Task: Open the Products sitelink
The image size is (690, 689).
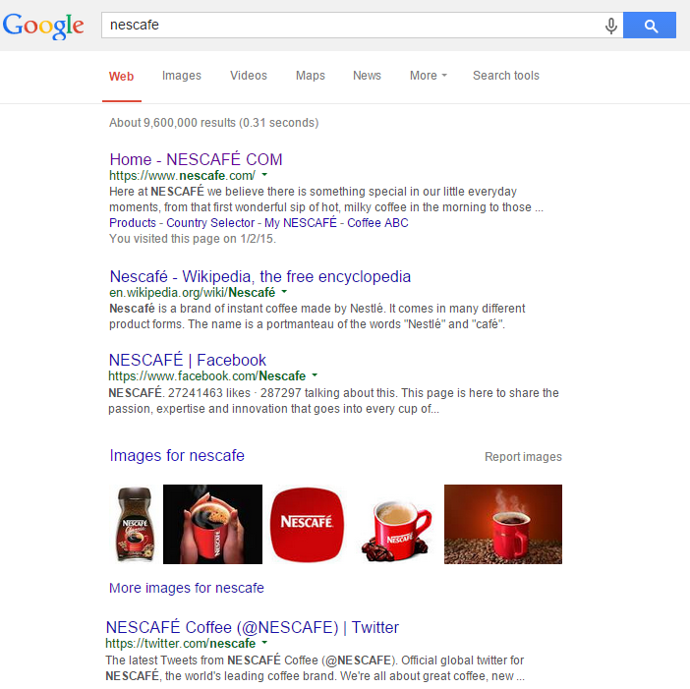Action: point(133,223)
